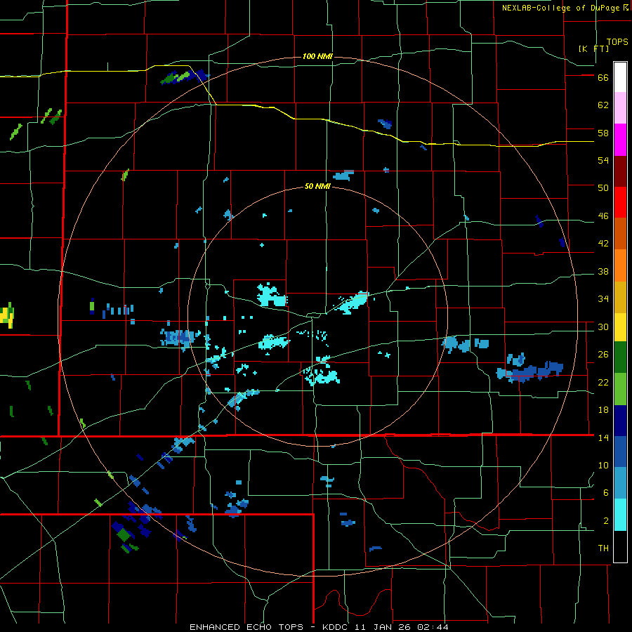
Task: Click the yellow echo cell at the western edge
Action: [x=7, y=315]
